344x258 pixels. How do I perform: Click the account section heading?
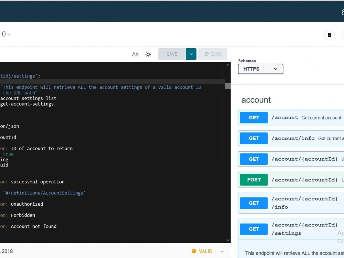256,100
